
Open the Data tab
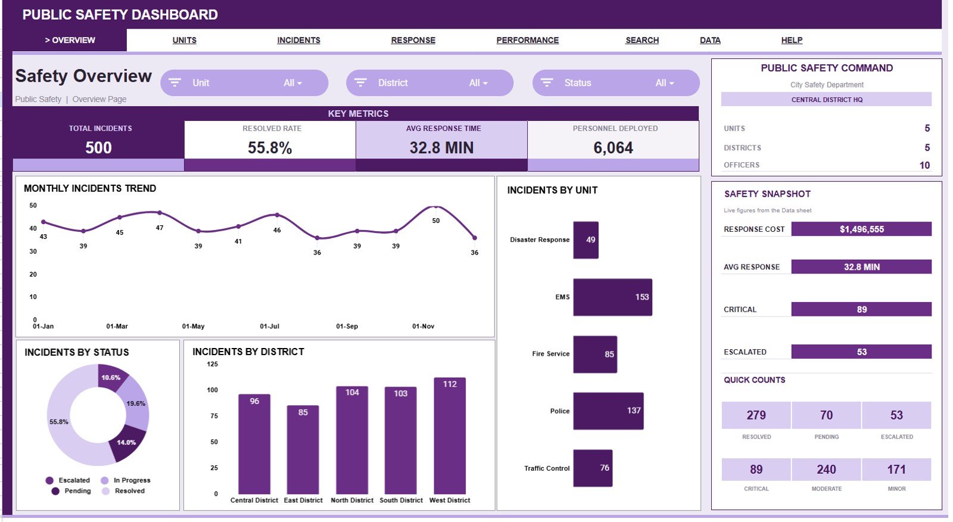tap(710, 40)
